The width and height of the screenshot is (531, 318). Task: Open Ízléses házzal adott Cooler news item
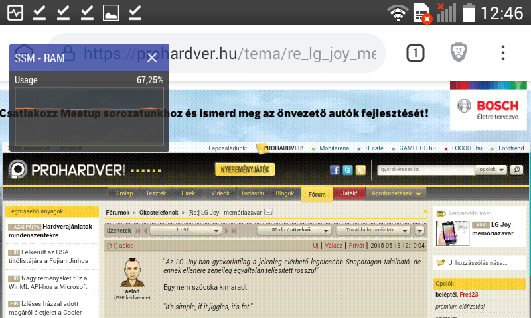[x=45, y=308]
